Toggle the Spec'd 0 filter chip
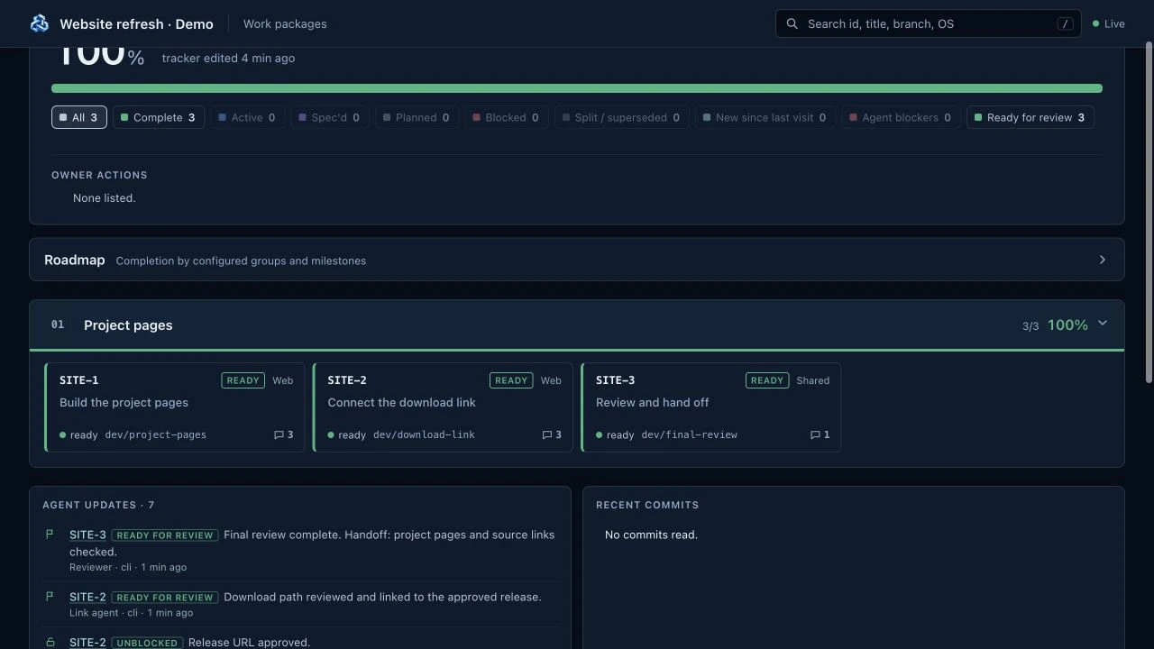 coord(330,117)
